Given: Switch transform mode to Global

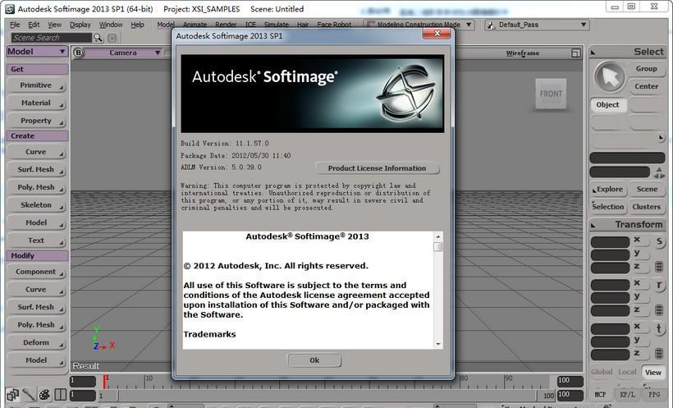Looking at the screenshot, I should coord(602,372).
